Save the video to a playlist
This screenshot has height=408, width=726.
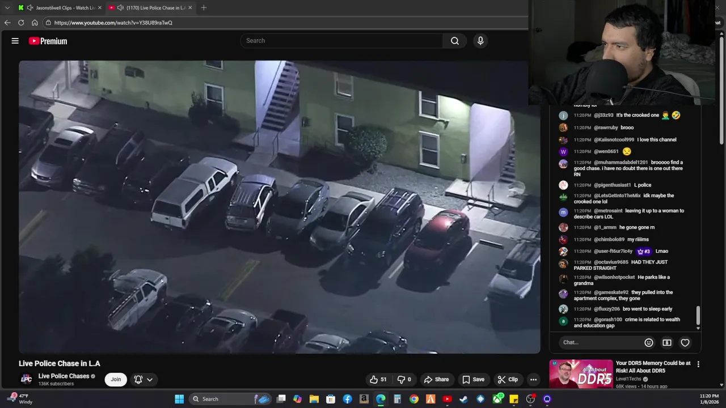click(x=473, y=380)
